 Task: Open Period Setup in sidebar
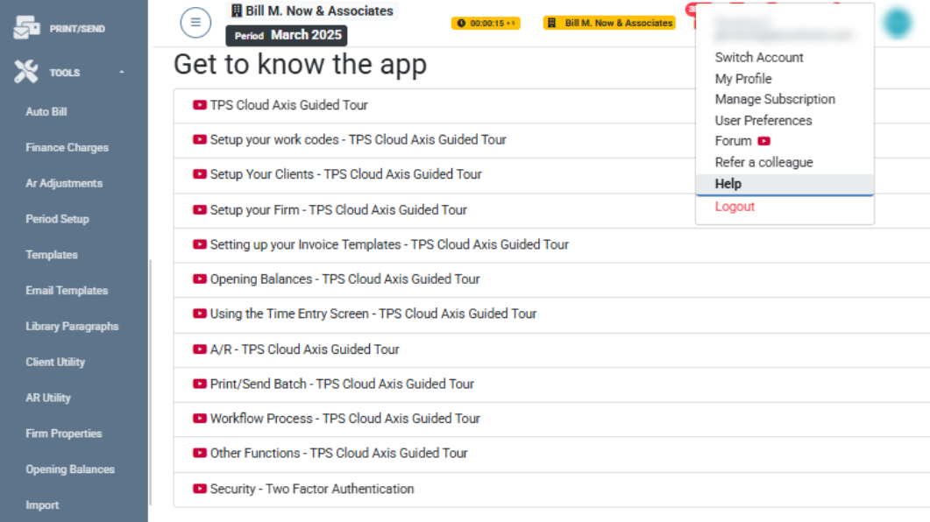[58, 219]
